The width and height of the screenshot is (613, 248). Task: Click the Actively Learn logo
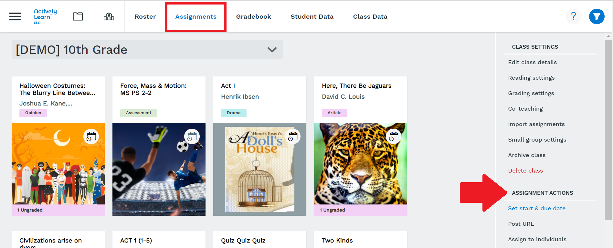[x=45, y=16]
